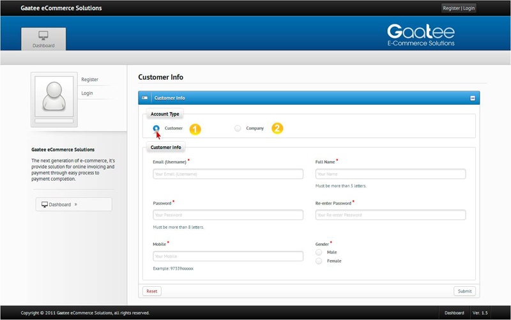The image size is (511, 320).
Task: Click the Mobile number input field
Action: point(228,256)
